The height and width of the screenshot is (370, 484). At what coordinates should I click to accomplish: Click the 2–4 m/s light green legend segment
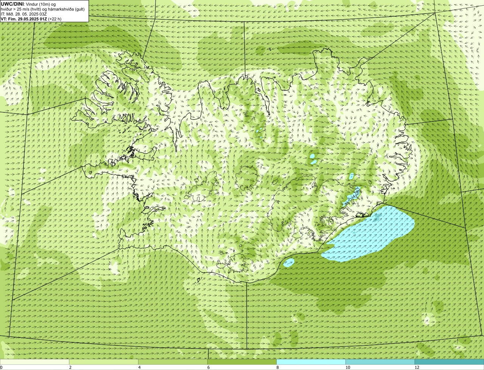click(x=104, y=362)
